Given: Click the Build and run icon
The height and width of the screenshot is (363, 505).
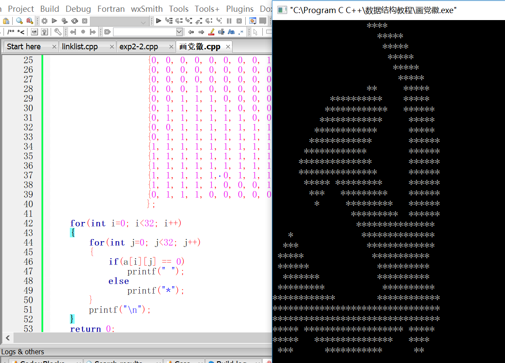Looking at the screenshot, I should click(64, 21).
